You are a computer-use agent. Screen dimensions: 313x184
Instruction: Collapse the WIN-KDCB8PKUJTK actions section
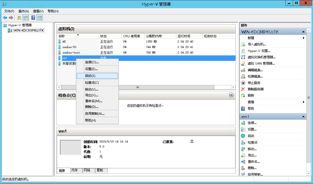pos(303,32)
